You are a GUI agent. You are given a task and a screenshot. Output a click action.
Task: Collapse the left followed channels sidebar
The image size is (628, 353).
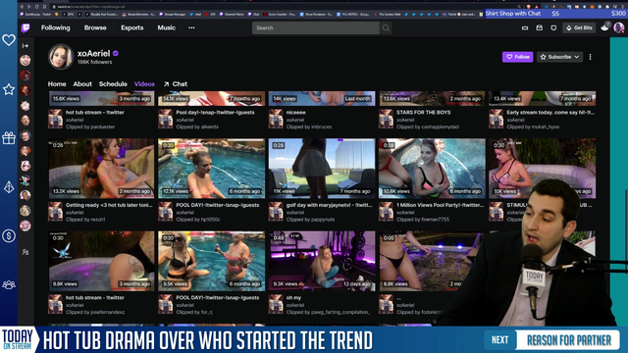tap(26, 46)
